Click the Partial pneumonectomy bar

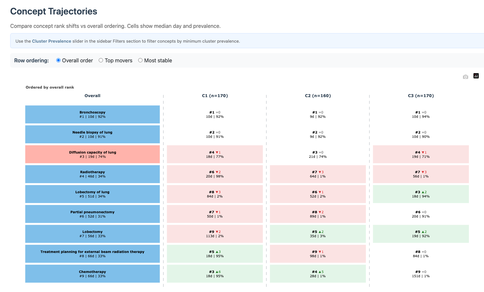[92, 214]
